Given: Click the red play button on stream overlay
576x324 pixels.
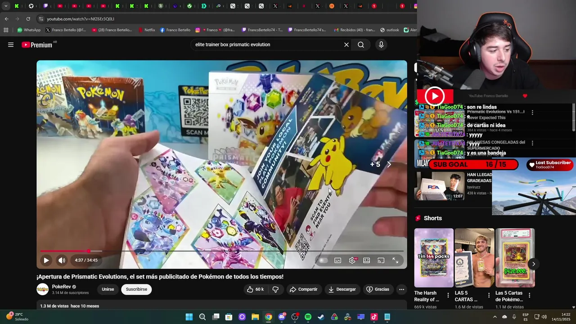Looking at the screenshot, I should tap(435, 96).
